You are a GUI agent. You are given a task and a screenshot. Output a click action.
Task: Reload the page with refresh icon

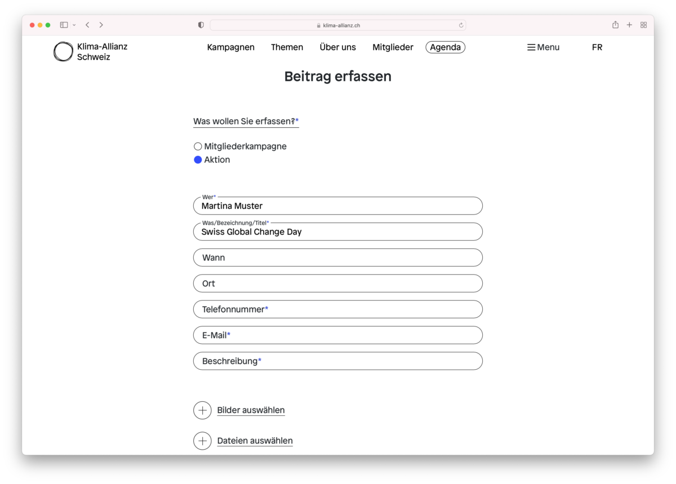tap(461, 25)
